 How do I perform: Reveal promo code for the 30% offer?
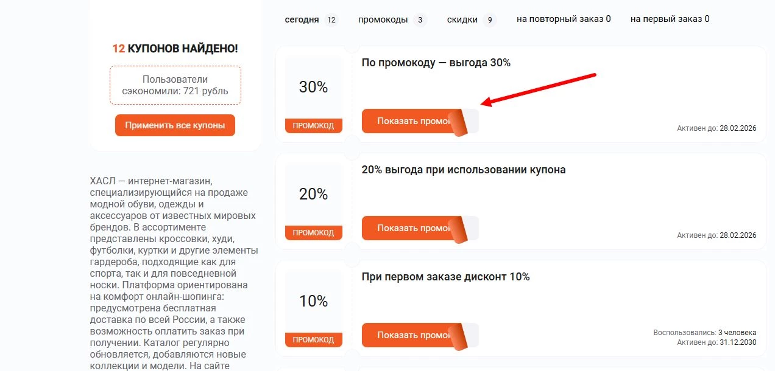click(x=408, y=120)
